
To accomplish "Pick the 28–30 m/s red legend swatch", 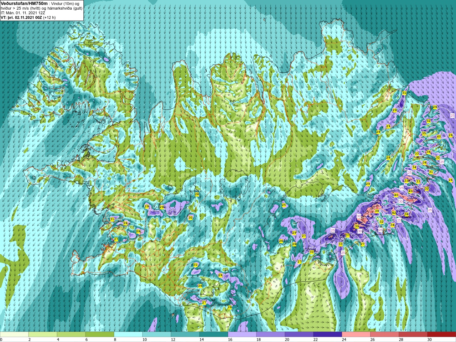I will click(x=413, y=335).
